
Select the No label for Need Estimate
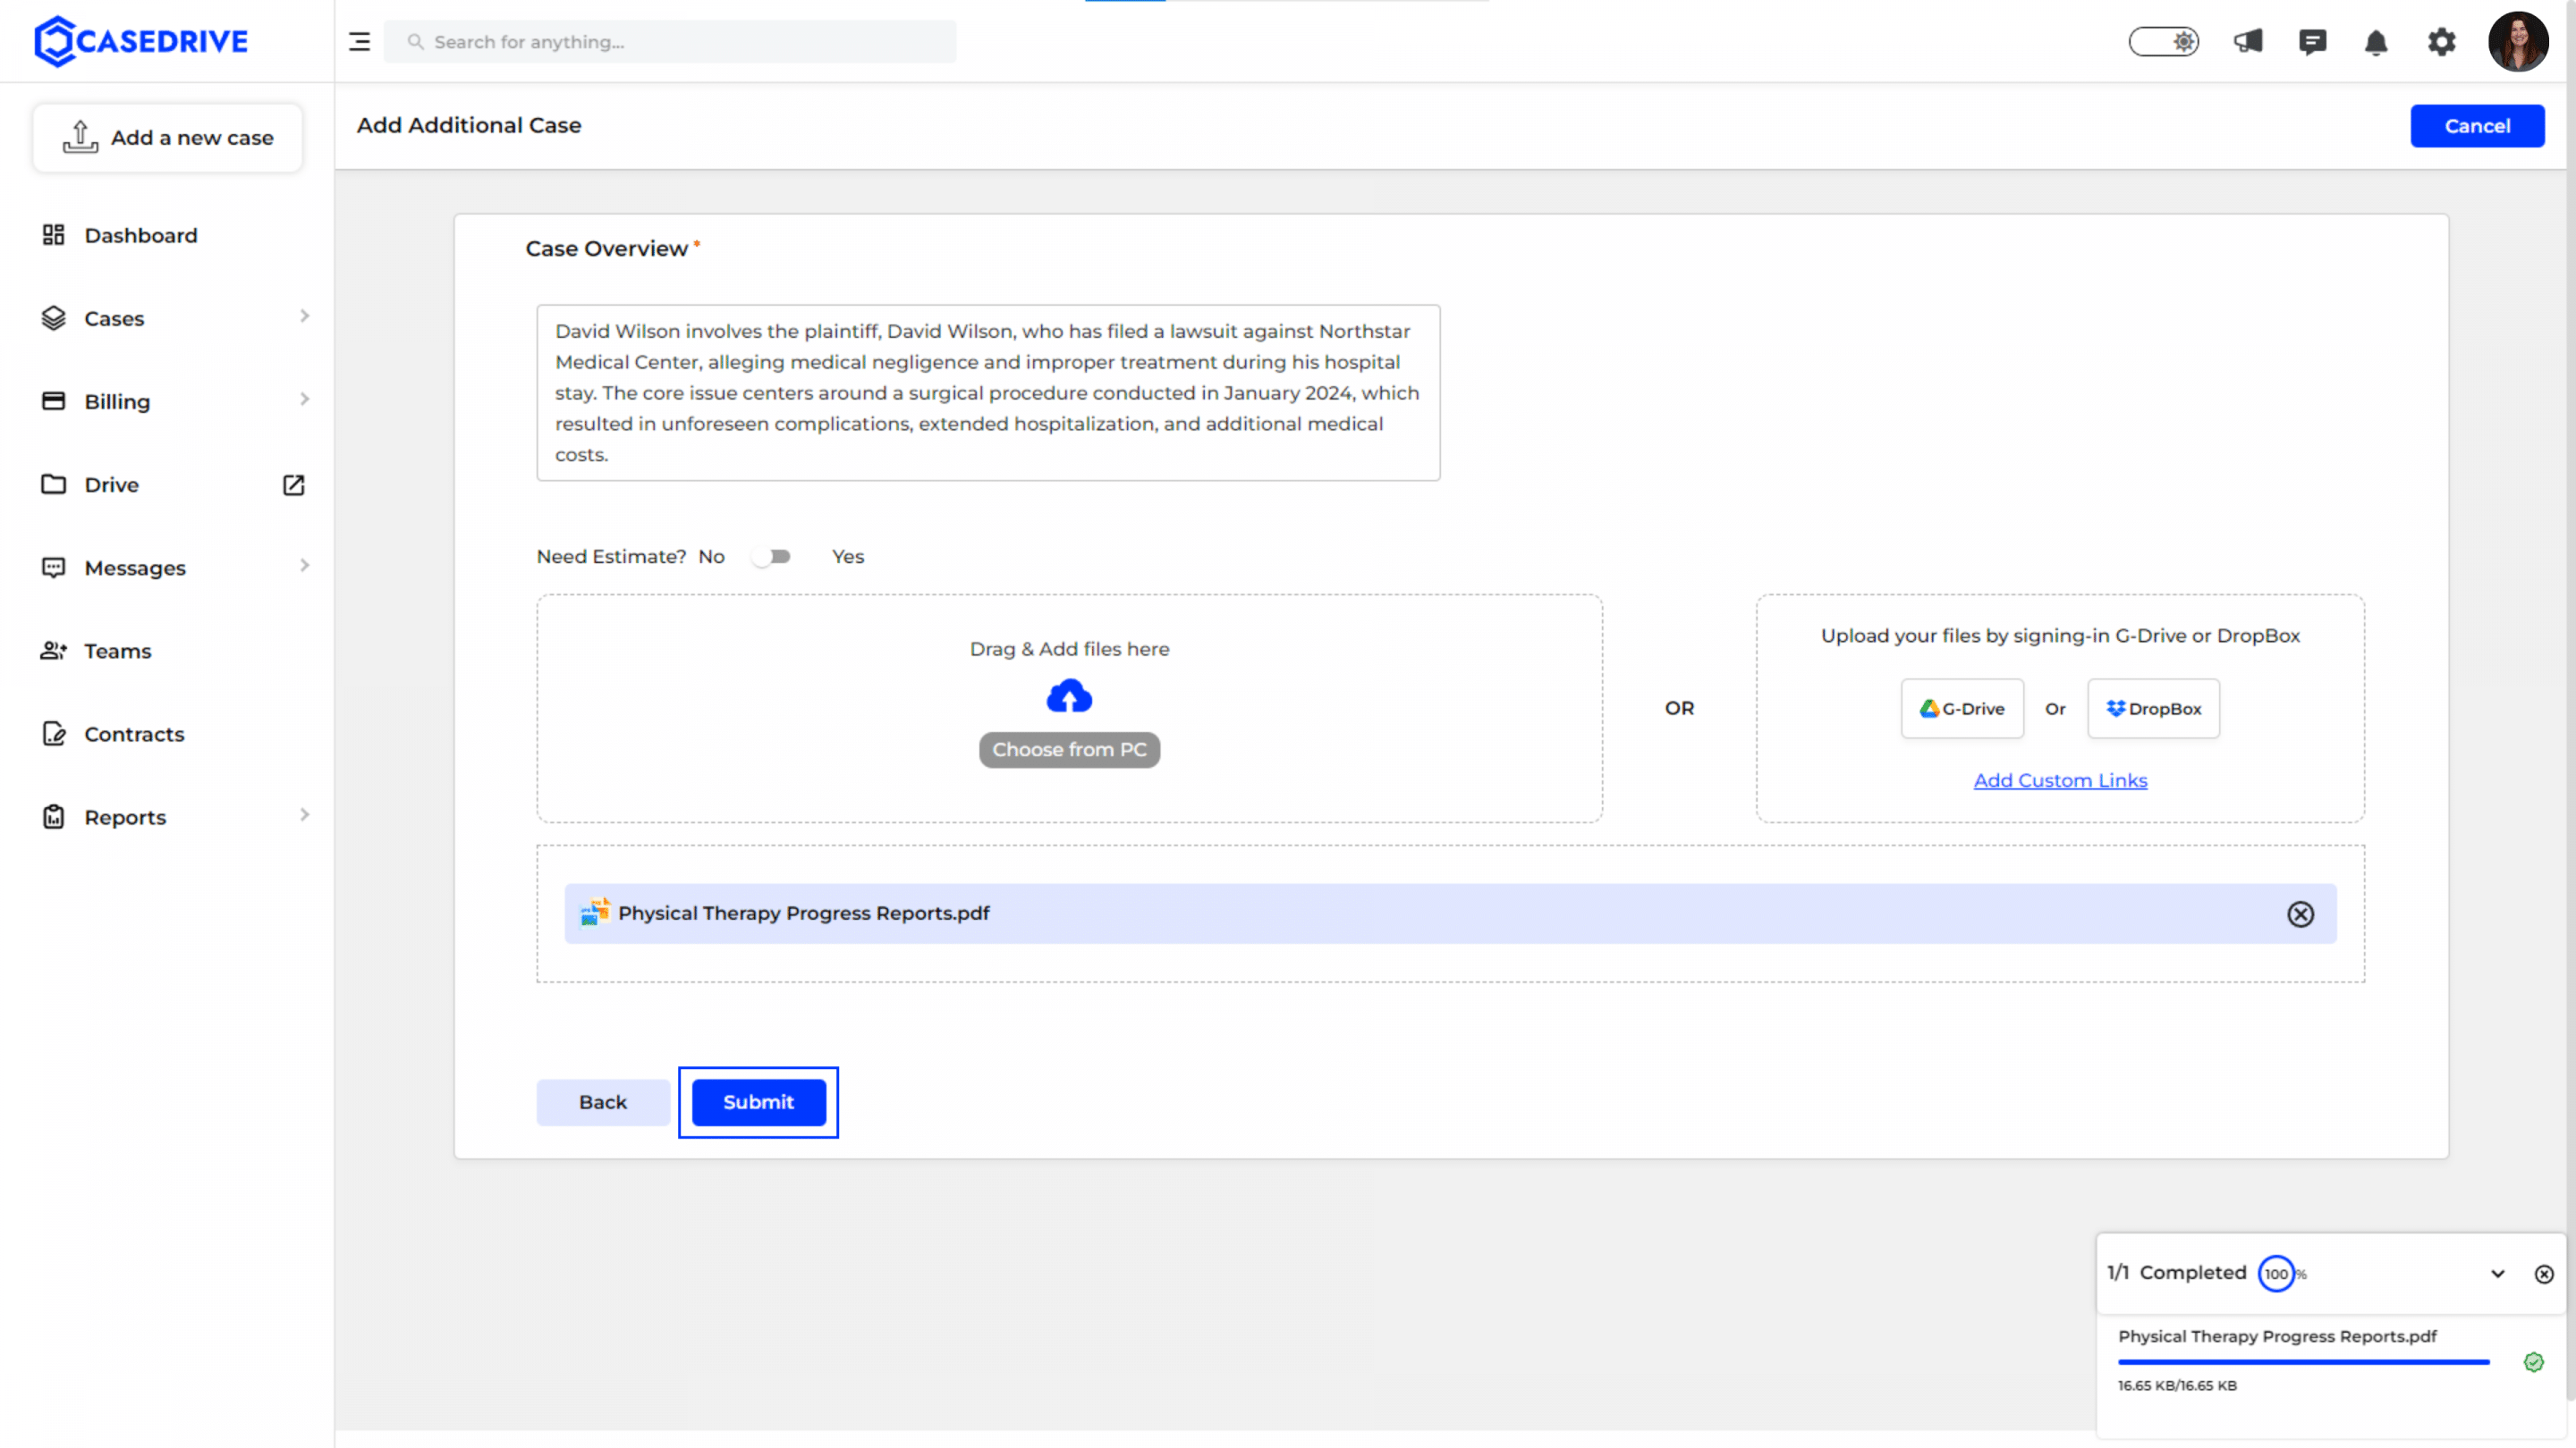click(x=711, y=557)
